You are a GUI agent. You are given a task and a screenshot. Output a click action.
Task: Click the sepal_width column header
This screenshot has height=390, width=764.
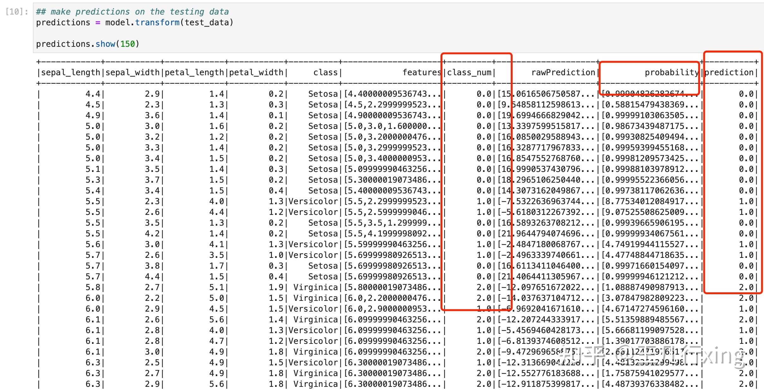coord(132,72)
